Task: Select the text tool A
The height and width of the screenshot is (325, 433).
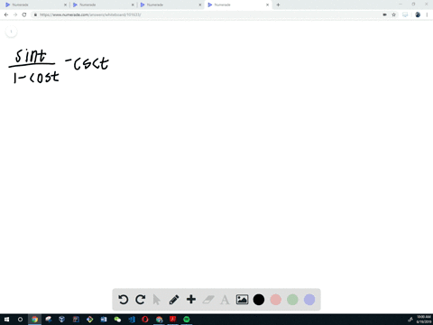Action: (225, 300)
